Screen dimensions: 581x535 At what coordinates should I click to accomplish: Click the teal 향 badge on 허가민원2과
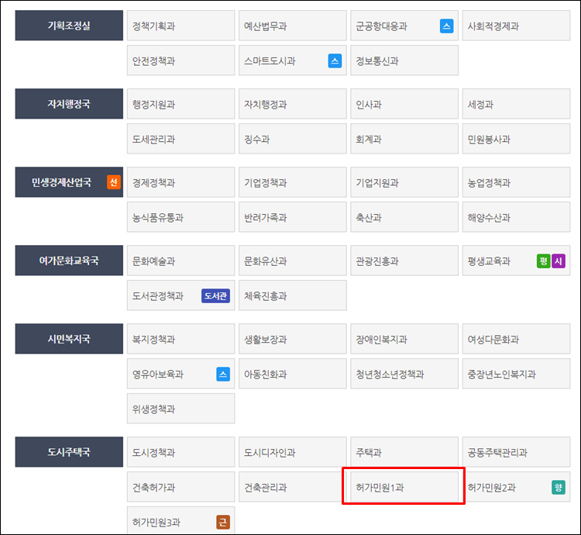(x=559, y=487)
